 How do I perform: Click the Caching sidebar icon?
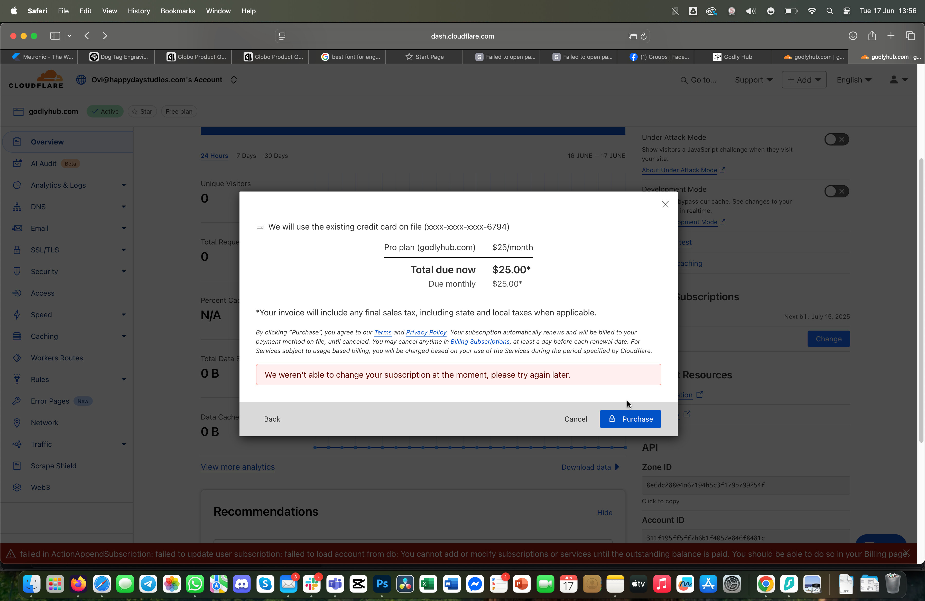coord(17,336)
